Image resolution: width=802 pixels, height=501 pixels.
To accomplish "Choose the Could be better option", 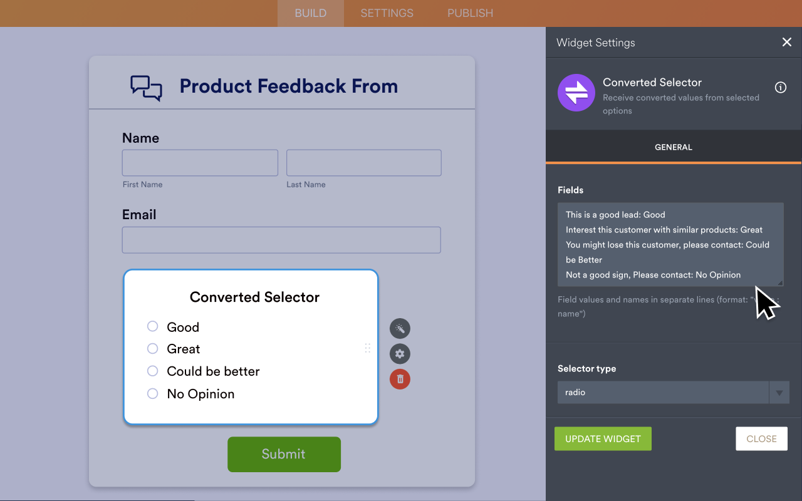I will (x=152, y=371).
